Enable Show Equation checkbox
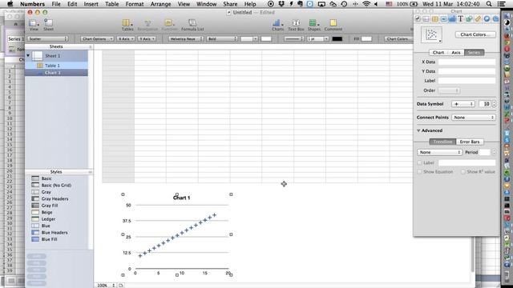The width and height of the screenshot is (513, 288). [419, 172]
